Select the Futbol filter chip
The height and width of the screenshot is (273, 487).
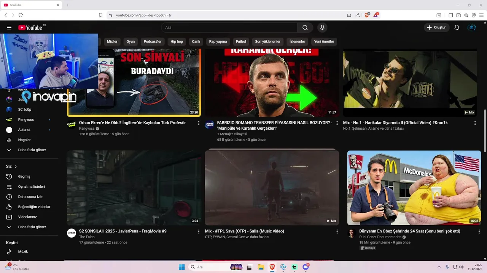click(241, 41)
